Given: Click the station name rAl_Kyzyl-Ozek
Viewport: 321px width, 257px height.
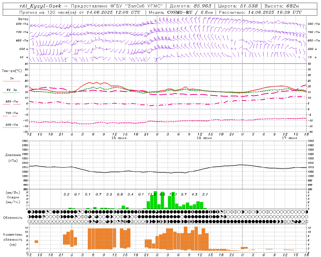Looking at the screenshot, I should click(40, 6).
